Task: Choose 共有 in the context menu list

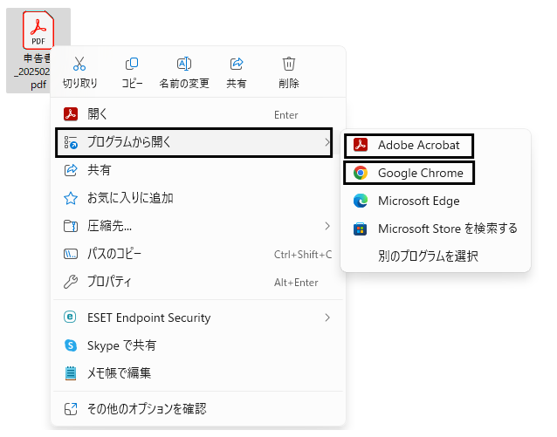Action: 198,170
